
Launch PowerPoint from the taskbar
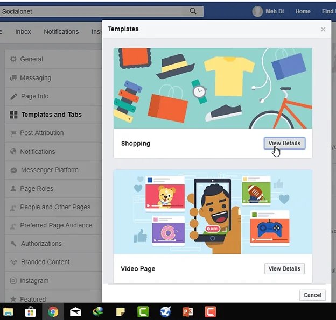187,311
